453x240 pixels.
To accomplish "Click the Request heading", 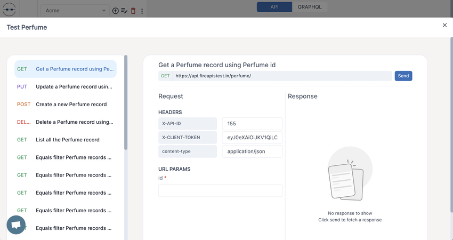I will click(171, 97).
